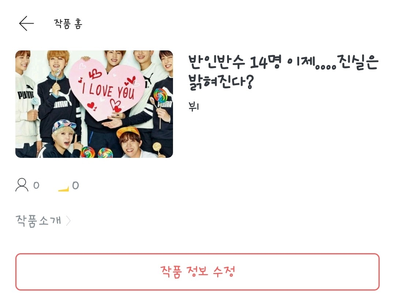Screen dimensions: 395x296
Task: Go back using the left arrow icon
Action: (26, 23)
